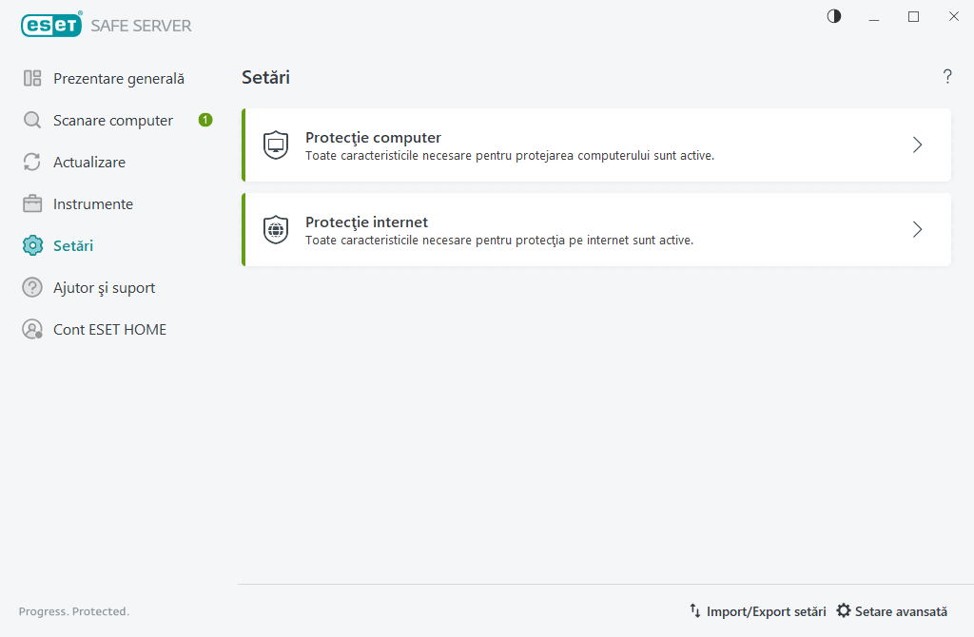974x637 pixels.
Task: Open Setare avansată advanced setup
Action: coord(892,611)
